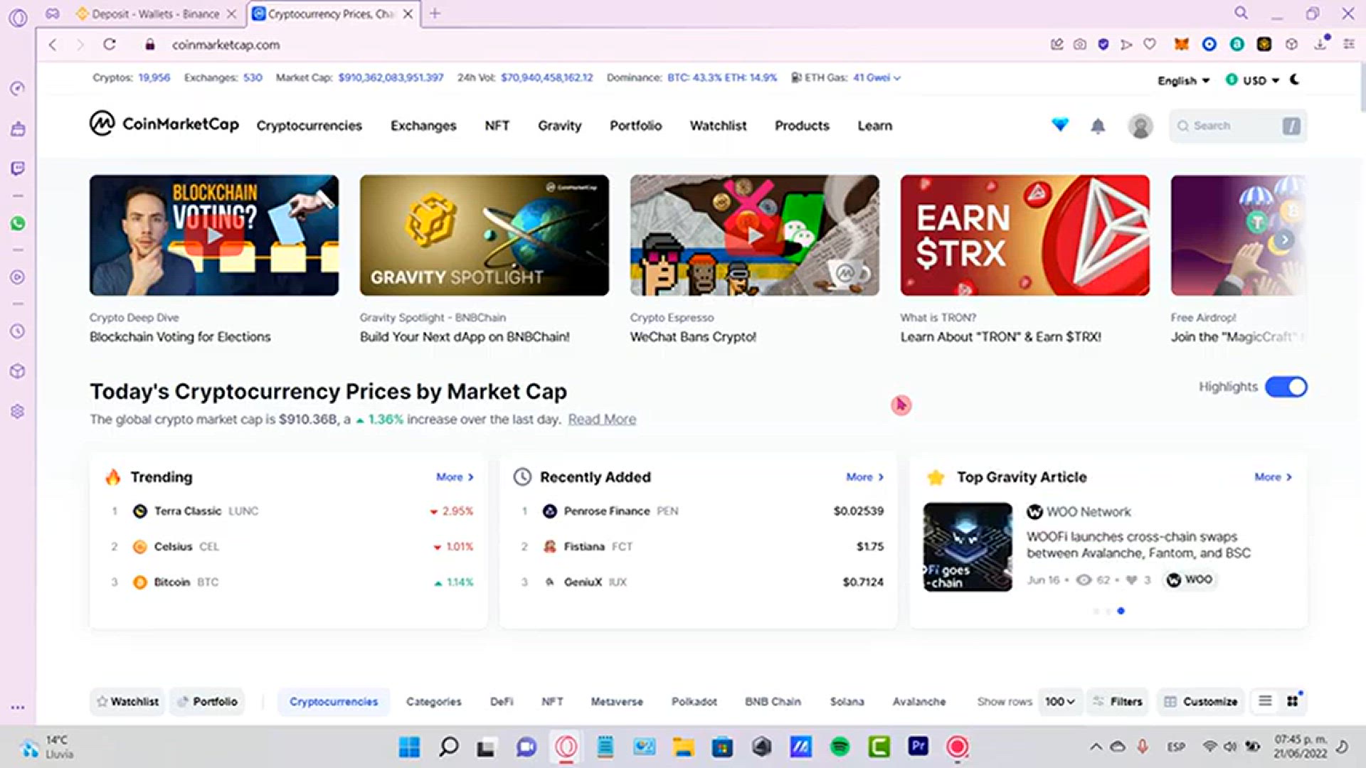Click the CoinMarketCap logo
Viewport: 1366px width, 768px height.
(x=164, y=124)
